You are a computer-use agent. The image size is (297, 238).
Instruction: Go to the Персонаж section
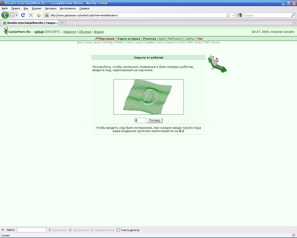tap(106, 39)
